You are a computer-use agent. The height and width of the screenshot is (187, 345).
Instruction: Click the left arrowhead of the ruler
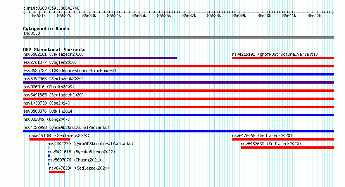[x=24, y=12]
